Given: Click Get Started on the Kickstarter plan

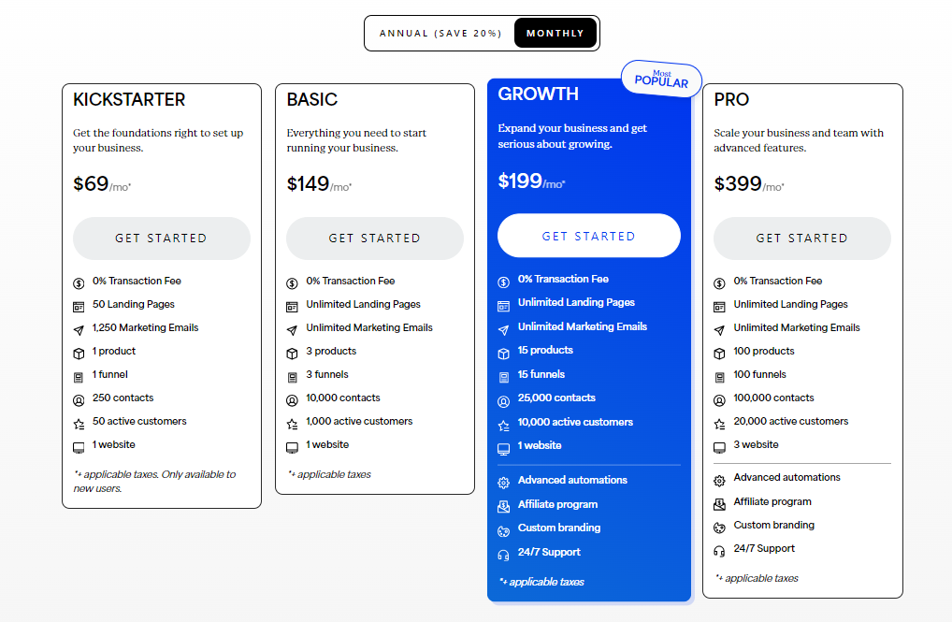Looking at the screenshot, I should (162, 239).
